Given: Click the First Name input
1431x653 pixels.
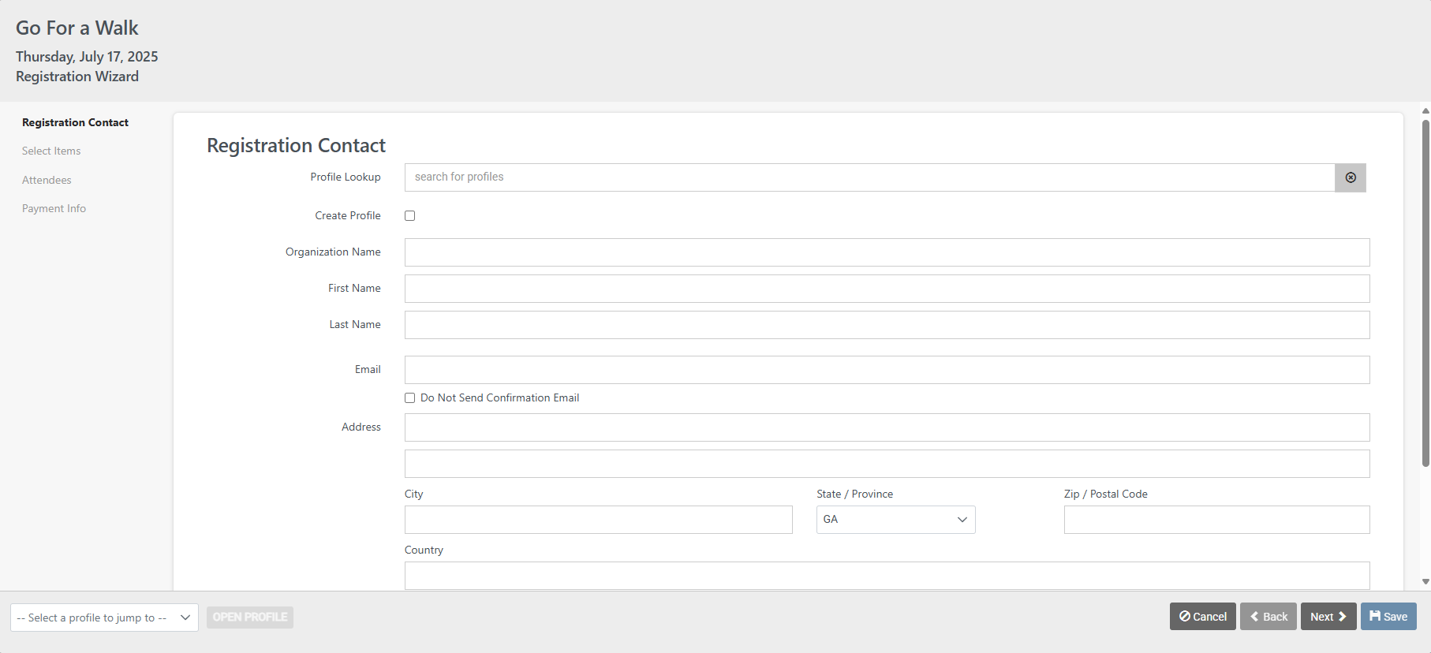Looking at the screenshot, I should click(x=887, y=289).
